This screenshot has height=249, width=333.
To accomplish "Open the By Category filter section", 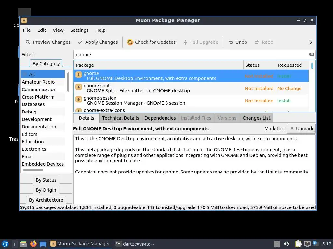I will pyautogui.click(x=46, y=64).
